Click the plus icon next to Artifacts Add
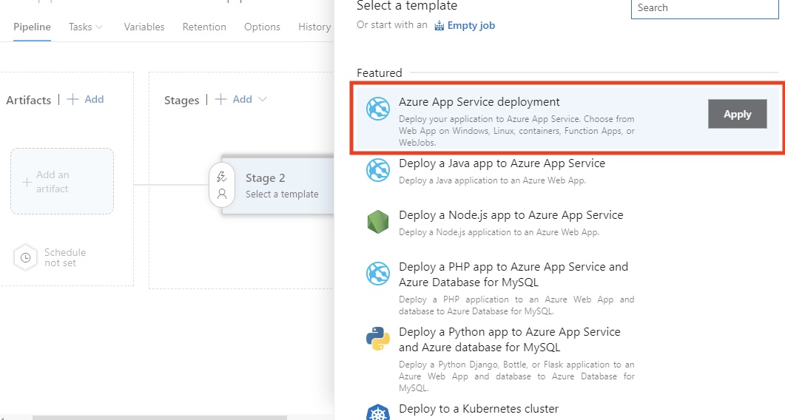Viewport: 785px width, 420px height. pos(73,99)
